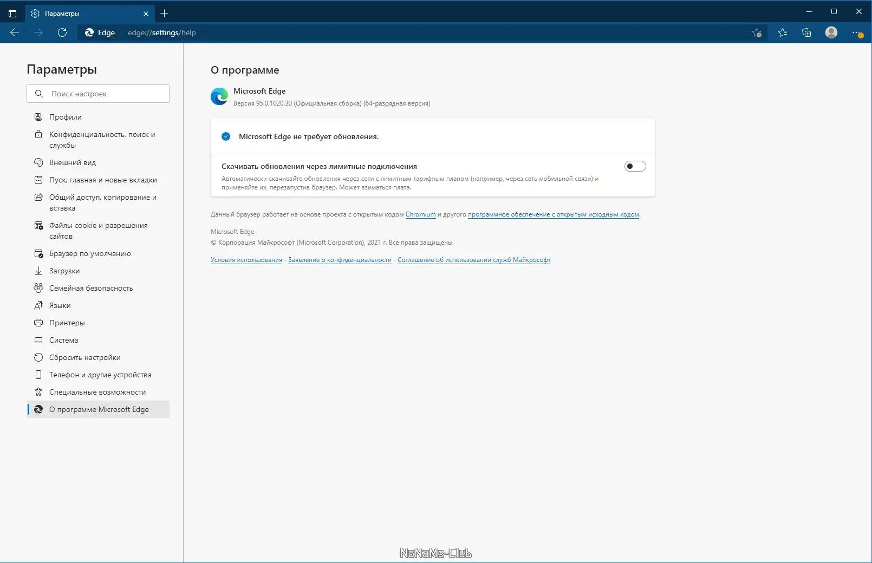Maximize the Edge window

(834, 11)
